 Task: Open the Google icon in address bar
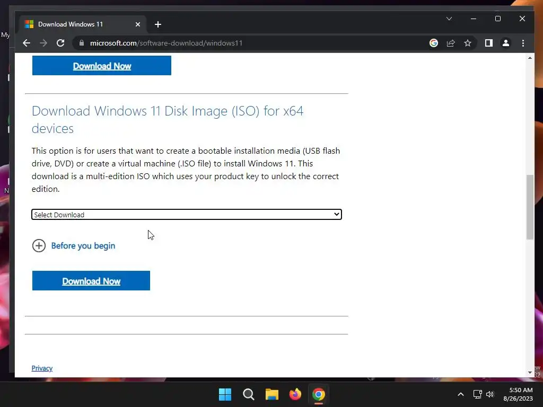434,43
